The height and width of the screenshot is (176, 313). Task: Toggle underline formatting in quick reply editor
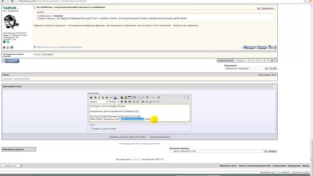coord(103,98)
